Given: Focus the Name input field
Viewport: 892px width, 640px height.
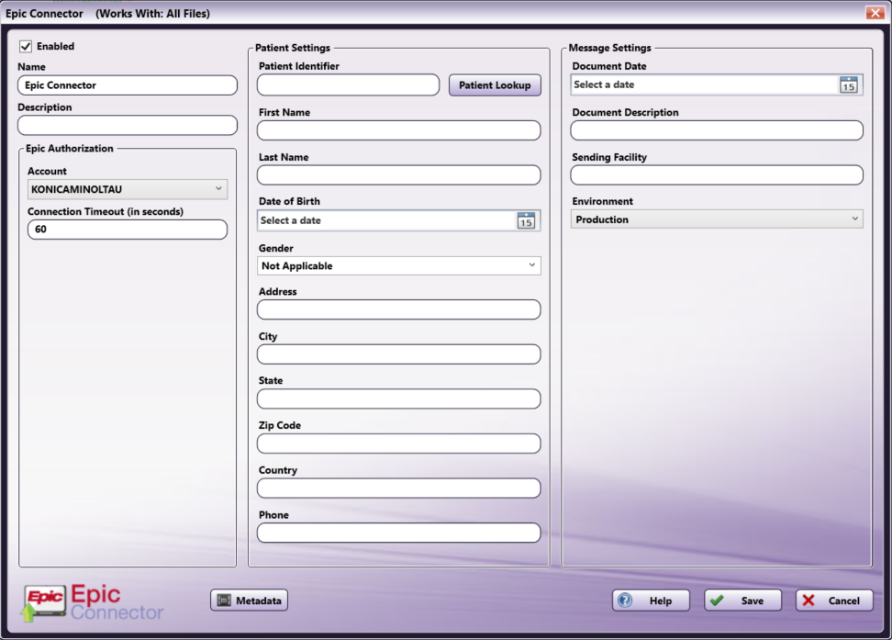Looking at the screenshot, I should (x=128, y=85).
